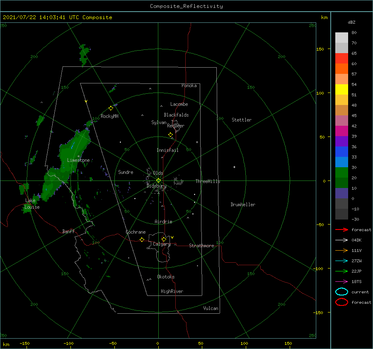Pick the 45 dBZ pink color swatch
Screen dimensions: 373x349
click(342, 120)
